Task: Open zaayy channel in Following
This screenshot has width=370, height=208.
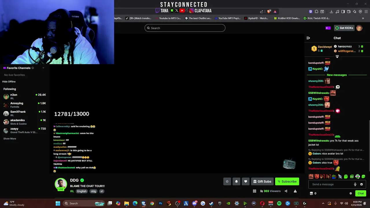Action: coord(25,130)
